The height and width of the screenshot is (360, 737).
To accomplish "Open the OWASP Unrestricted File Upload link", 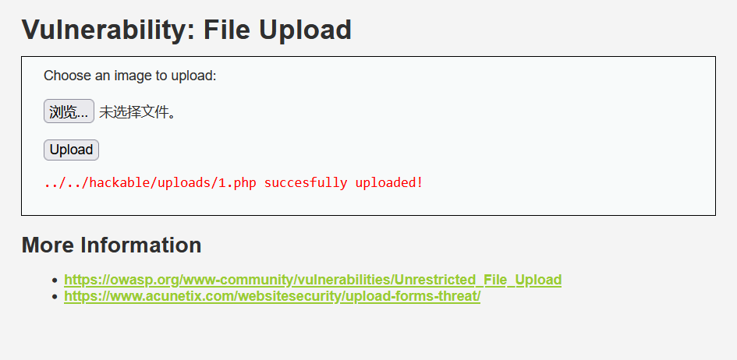I will [313, 280].
